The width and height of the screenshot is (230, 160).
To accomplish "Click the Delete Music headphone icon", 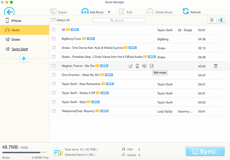I will click(150, 11).
